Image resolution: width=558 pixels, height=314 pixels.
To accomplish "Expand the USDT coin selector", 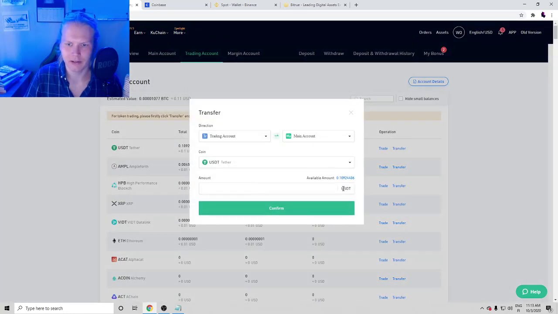I will pyautogui.click(x=276, y=162).
